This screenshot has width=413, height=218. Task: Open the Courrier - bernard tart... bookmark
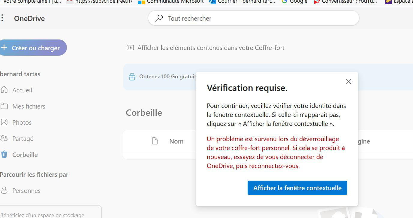pos(242,1)
